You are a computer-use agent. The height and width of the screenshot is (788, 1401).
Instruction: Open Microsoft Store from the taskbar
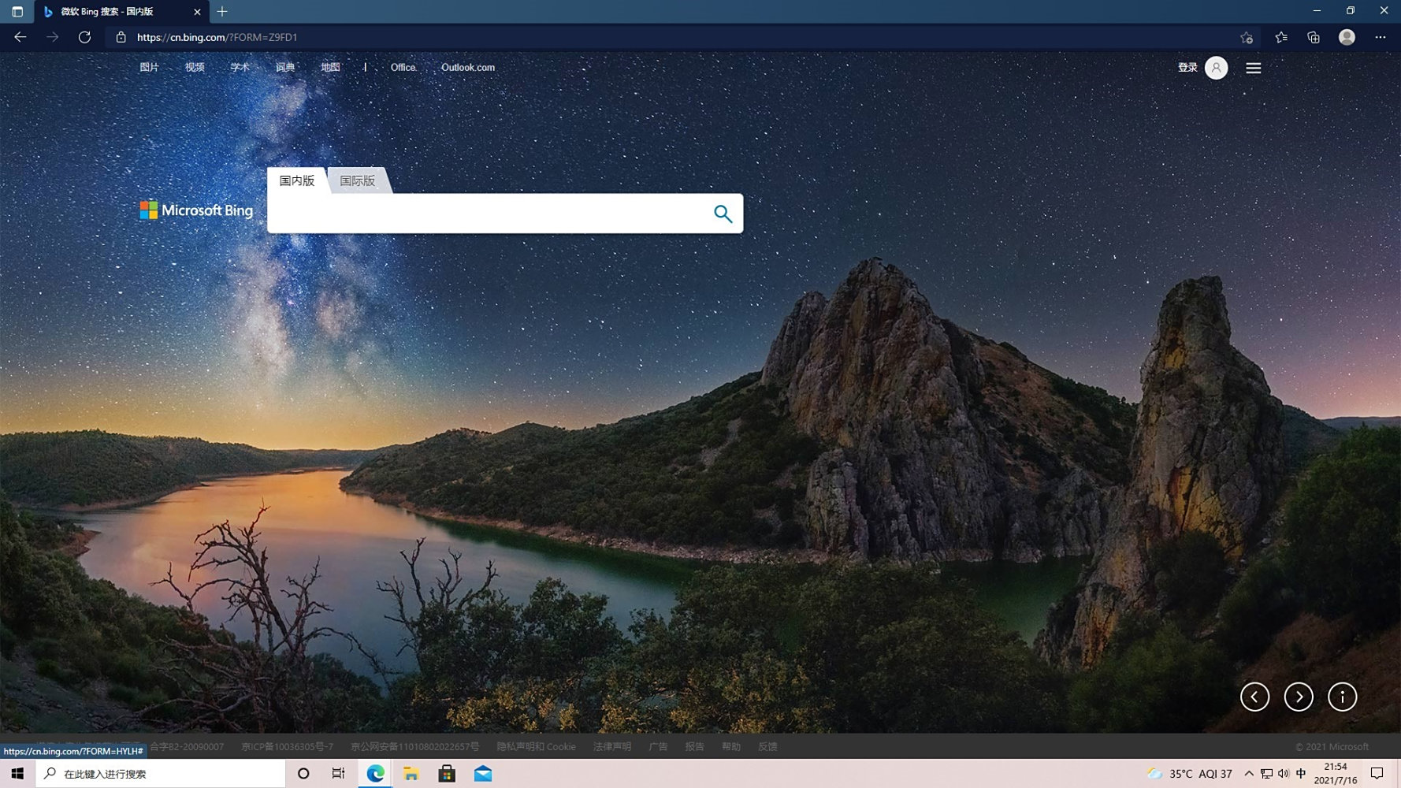[447, 774]
